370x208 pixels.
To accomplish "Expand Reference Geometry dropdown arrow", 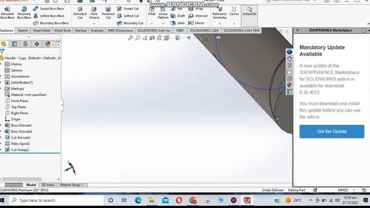I will click(220, 24).
